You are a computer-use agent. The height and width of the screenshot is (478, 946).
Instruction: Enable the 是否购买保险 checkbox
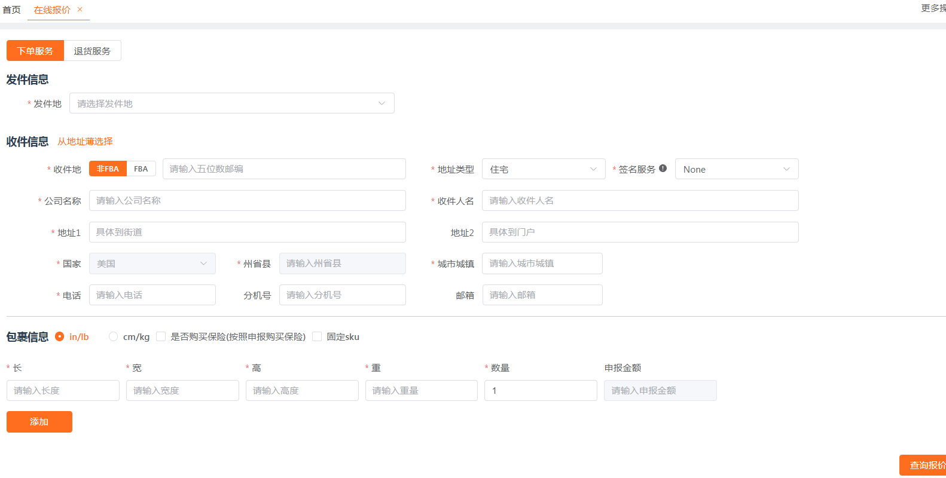[161, 336]
